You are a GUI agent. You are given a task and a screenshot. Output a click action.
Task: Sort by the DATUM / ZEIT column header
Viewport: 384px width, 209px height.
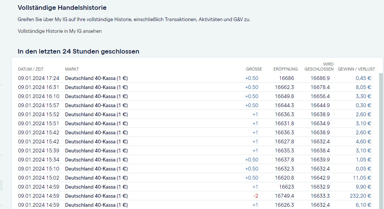click(x=31, y=69)
